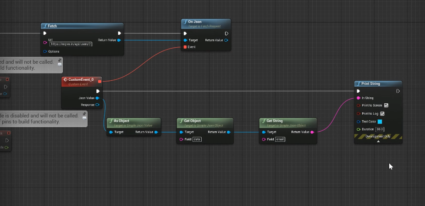Click the Url text field on Fetch

[x=71, y=44]
